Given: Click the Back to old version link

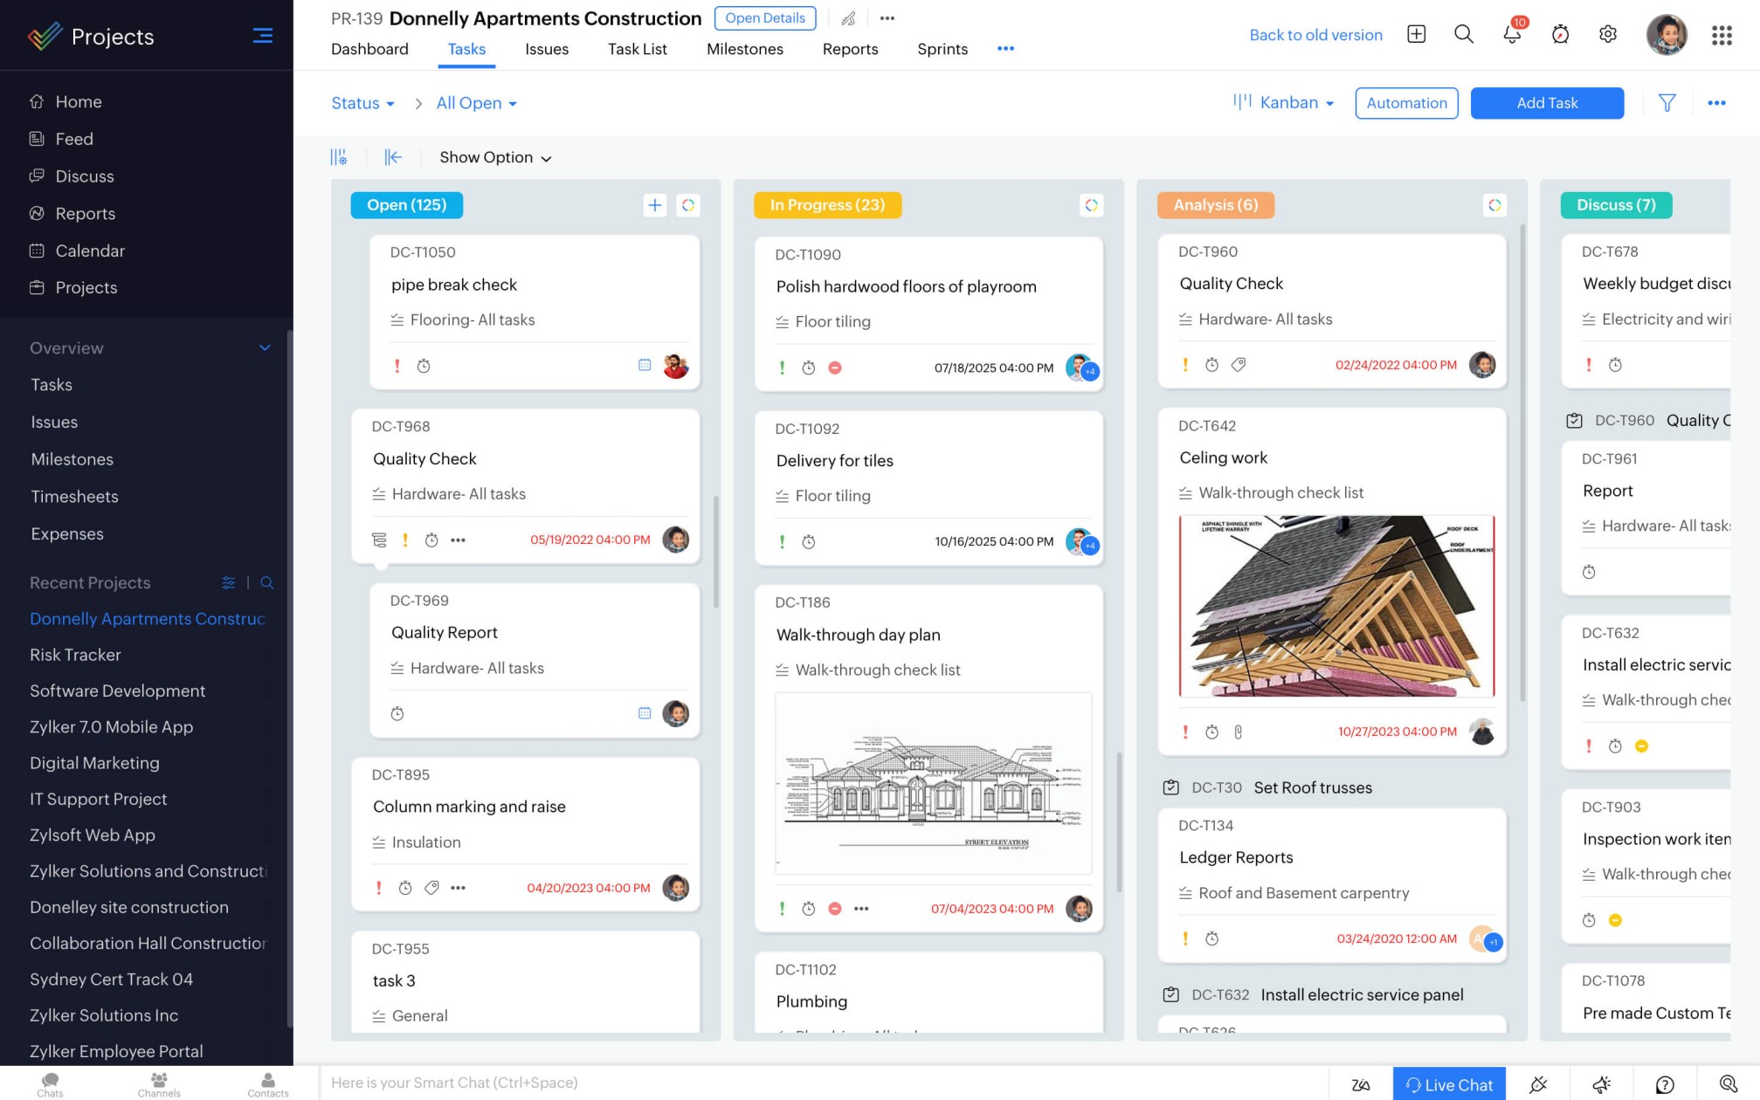Looking at the screenshot, I should pos(1315,35).
